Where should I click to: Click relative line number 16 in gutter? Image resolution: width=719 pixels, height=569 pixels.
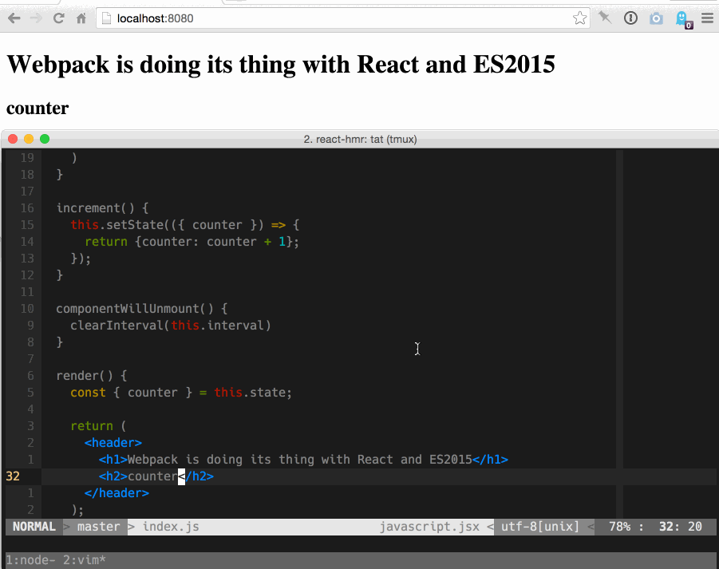pos(27,208)
